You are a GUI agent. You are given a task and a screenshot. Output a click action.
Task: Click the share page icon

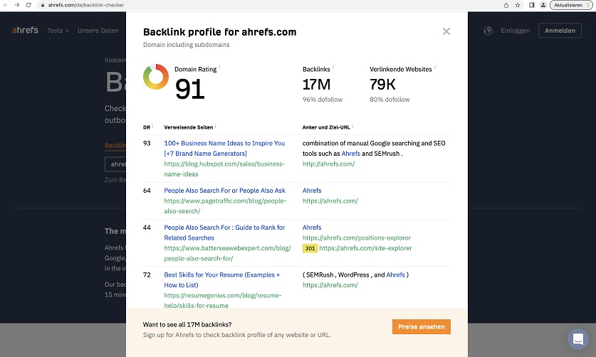click(x=506, y=5)
